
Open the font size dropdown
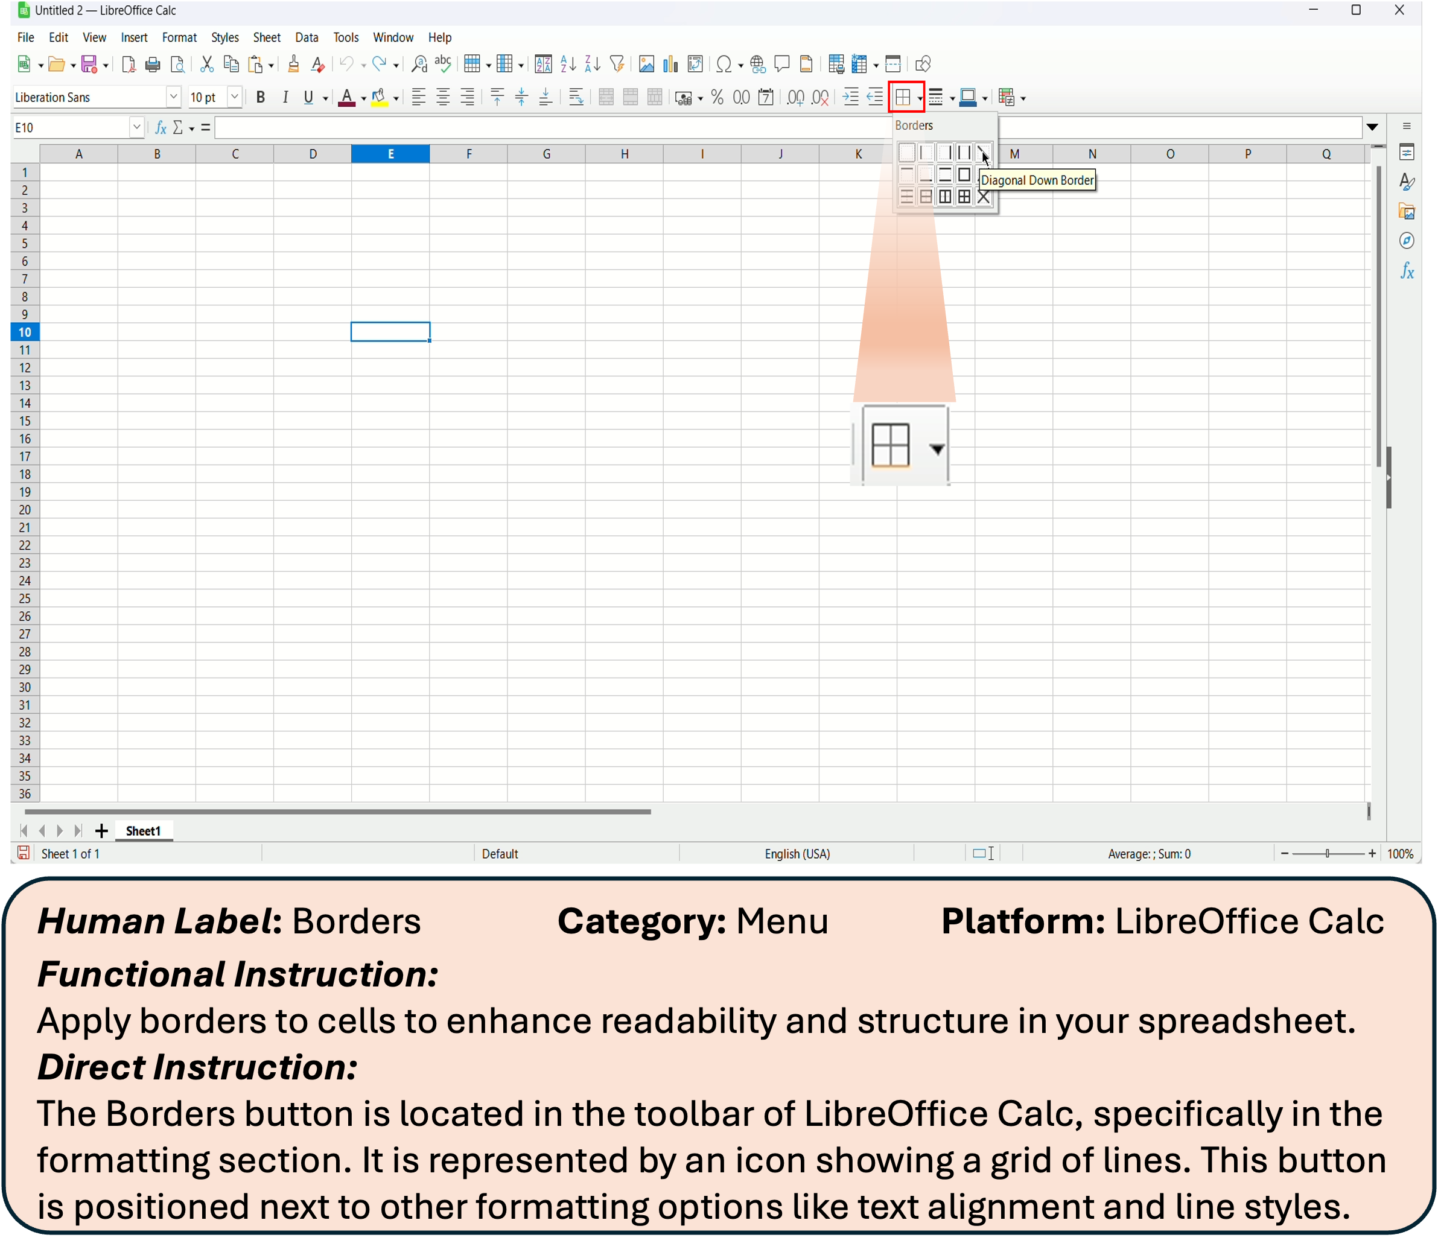pyautogui.click(x=235, y=97)
